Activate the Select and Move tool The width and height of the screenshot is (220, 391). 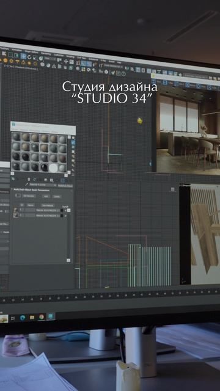click(23, 56)
